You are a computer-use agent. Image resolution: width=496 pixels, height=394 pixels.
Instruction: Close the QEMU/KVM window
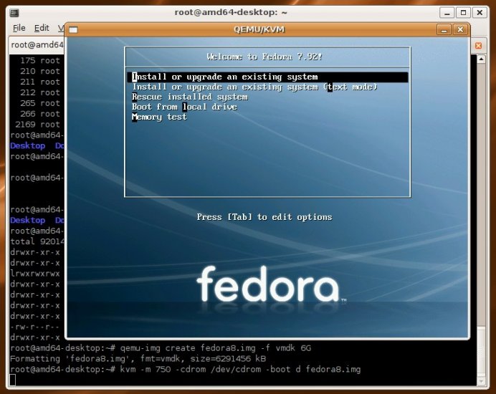(x=460, y=29)
